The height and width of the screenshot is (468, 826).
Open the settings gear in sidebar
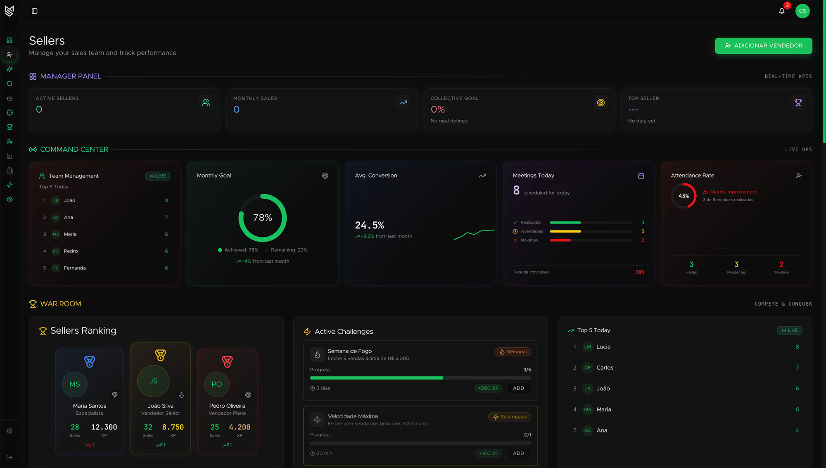9,430
